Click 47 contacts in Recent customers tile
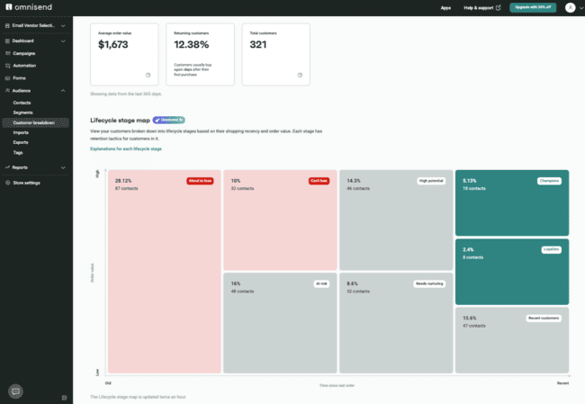This screenshot has width=585, height=404. tap(474, 326)
